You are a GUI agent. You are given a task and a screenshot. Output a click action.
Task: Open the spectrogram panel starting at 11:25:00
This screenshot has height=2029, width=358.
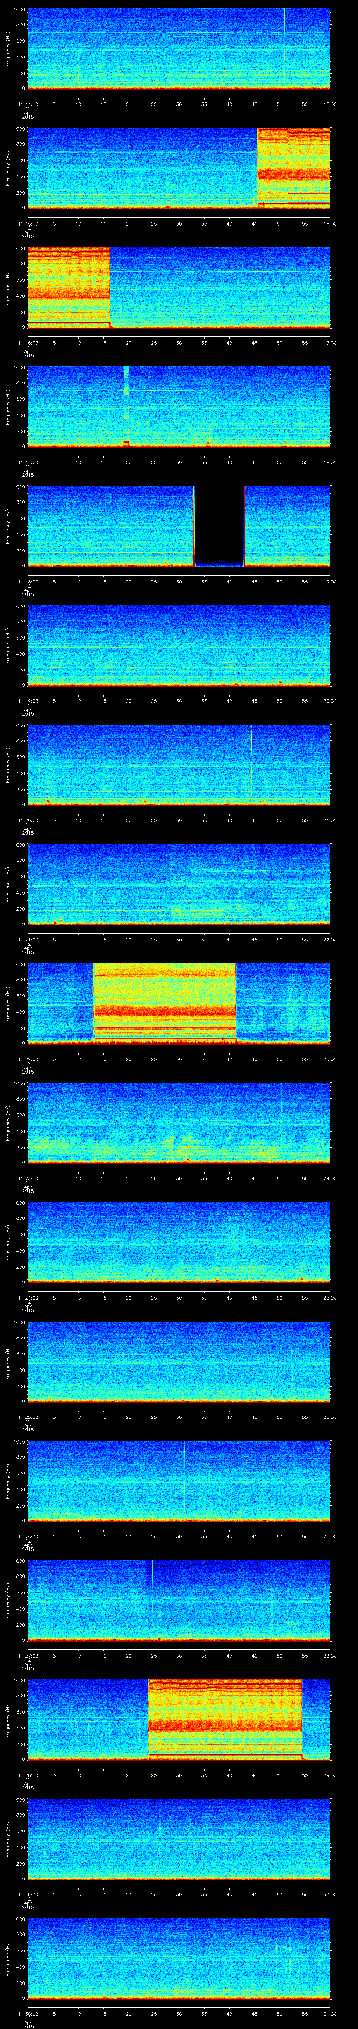click(179, 1361)
